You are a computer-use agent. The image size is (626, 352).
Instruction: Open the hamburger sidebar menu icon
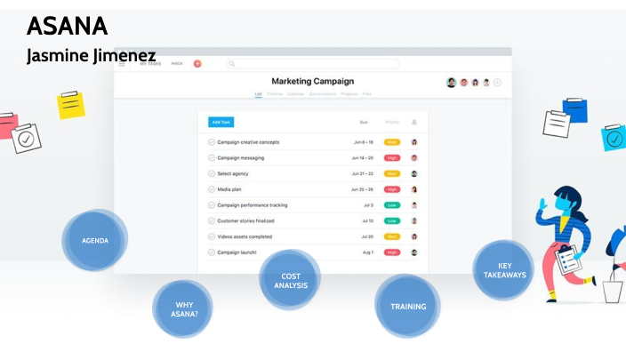coord(122,63)
